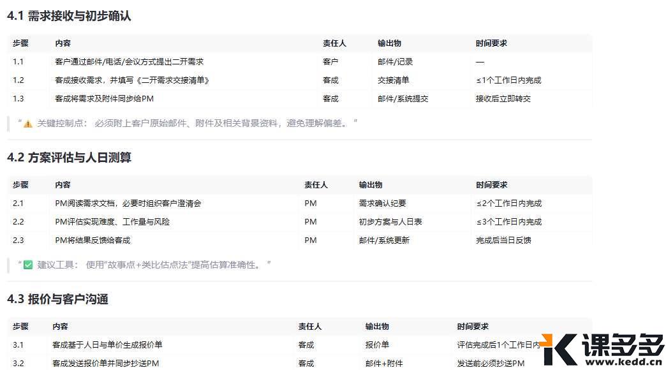Click '完成后当日反馈' time requirement

click(504, 240)
